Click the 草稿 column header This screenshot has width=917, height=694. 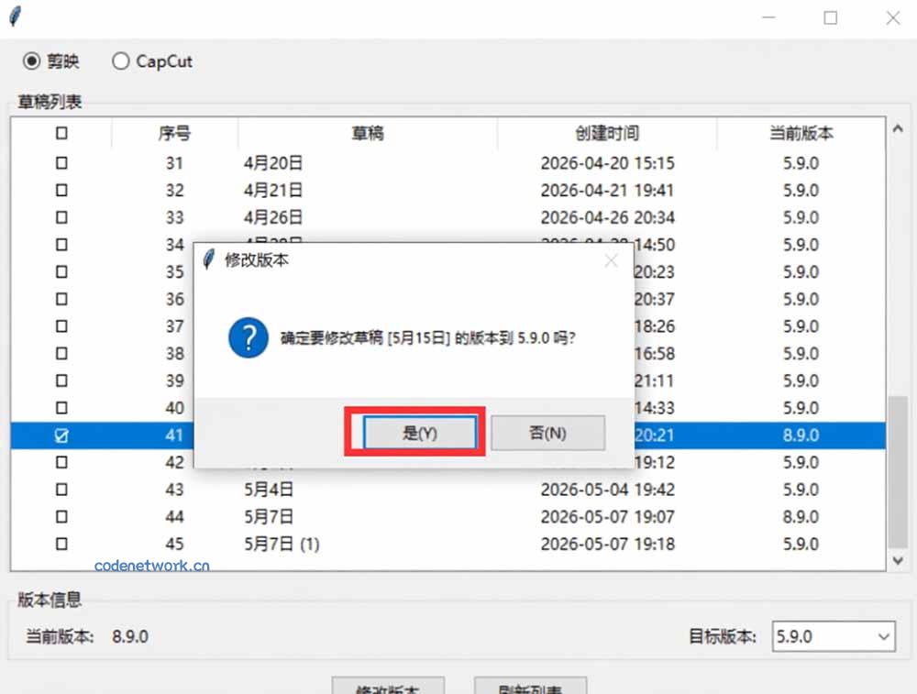pyautogui.click(x=368, y=133)
